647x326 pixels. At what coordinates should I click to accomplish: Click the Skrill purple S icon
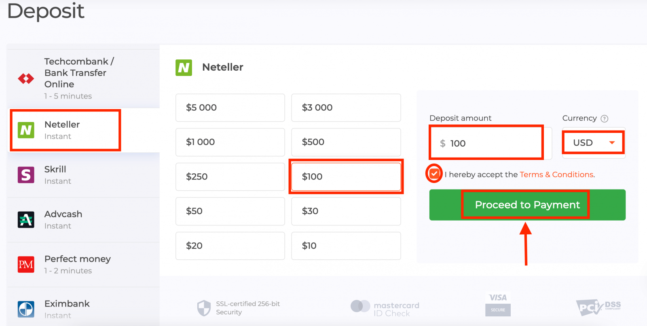coord(26,175)
